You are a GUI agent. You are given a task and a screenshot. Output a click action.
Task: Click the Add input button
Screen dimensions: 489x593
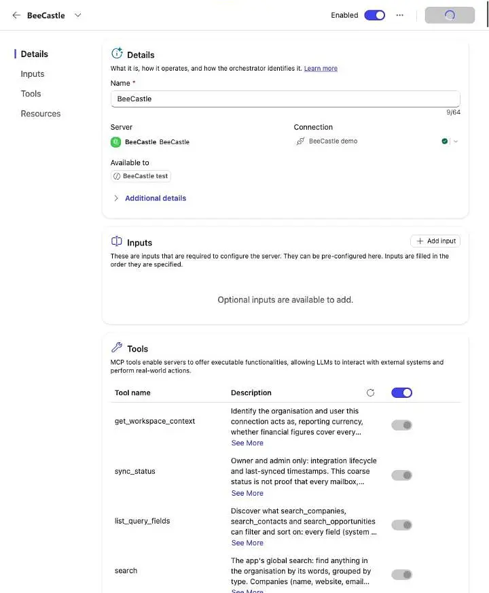pyautogui.click(x=435, y=241)
